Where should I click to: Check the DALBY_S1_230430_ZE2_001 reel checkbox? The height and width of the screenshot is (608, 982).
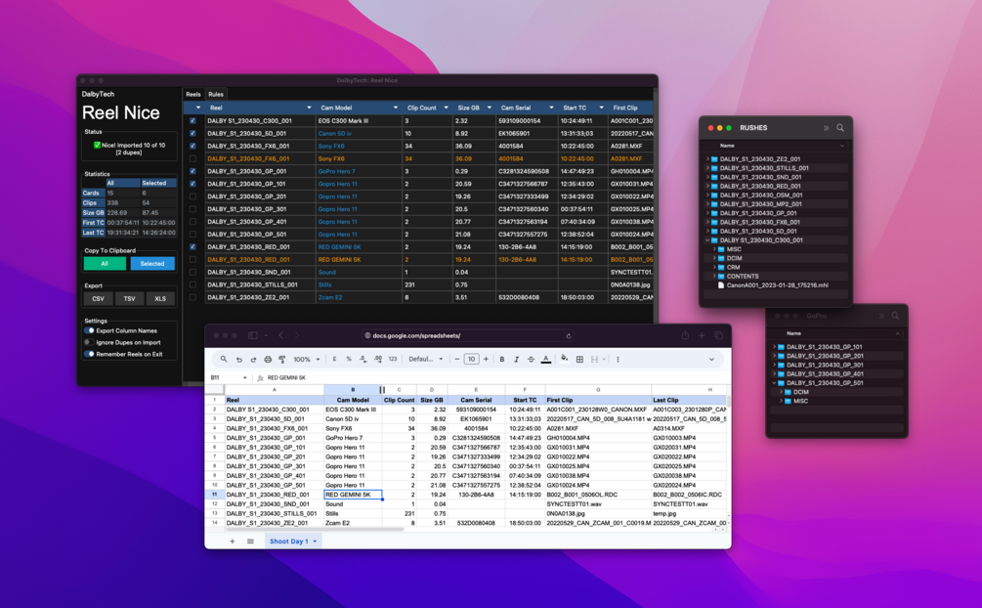click(x=192, y=297)
